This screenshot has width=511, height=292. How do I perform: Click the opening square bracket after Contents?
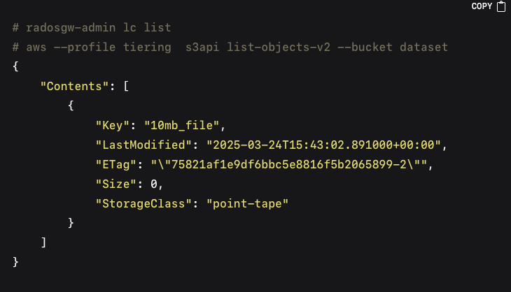(126, 86)
